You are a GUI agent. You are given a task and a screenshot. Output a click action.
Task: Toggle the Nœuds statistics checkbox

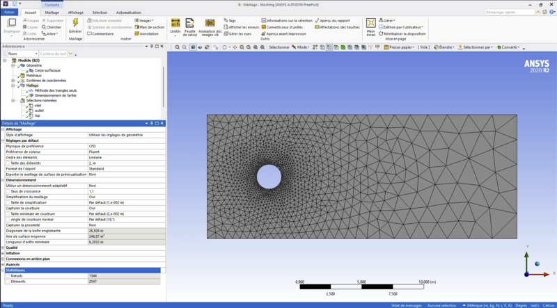[x=8, y=276]
